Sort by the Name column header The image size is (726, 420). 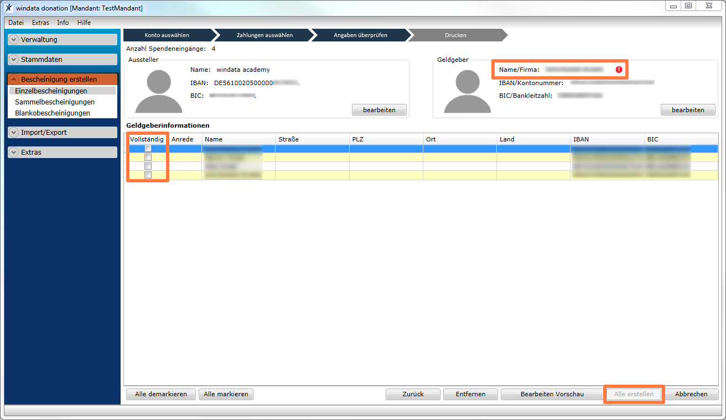click(x=238, y=139)
